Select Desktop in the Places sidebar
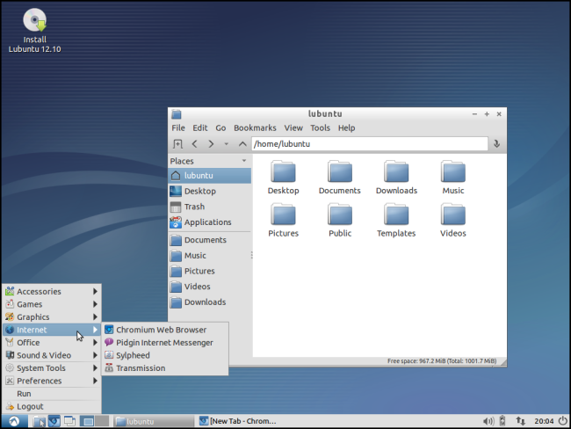The width and height of the screenshot is (571, 429). tap(210, 191)
